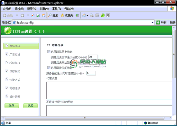Viewport: 177px width, 126px height.
Task: Click the last icon at toolbar's right end
Action: pos(108,15)
